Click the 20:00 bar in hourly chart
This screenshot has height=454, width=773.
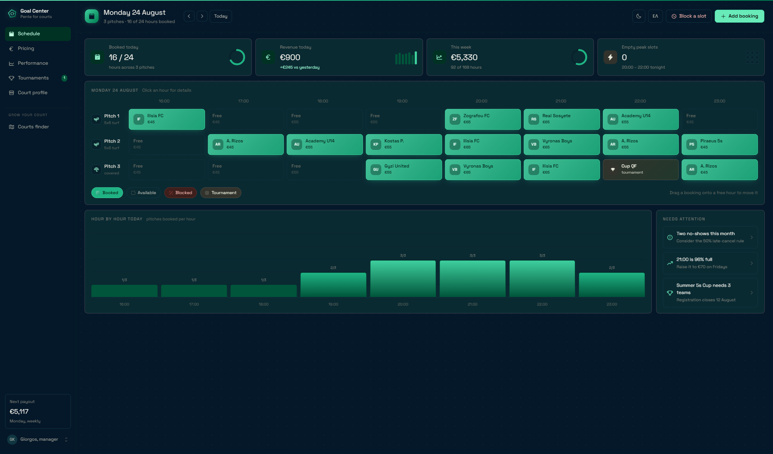pyautogui.click(x=403, y=279)
